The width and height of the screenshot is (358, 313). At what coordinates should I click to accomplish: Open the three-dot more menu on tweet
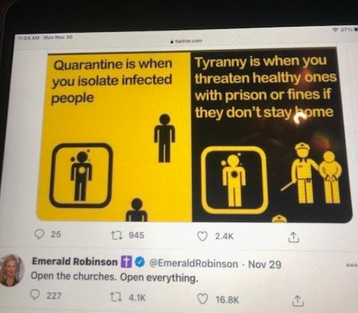point(352,265)
